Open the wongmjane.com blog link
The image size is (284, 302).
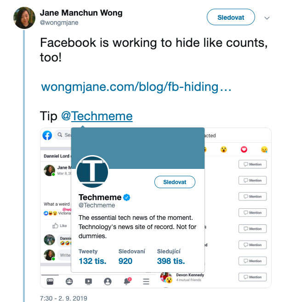click(x=136, y=87)
